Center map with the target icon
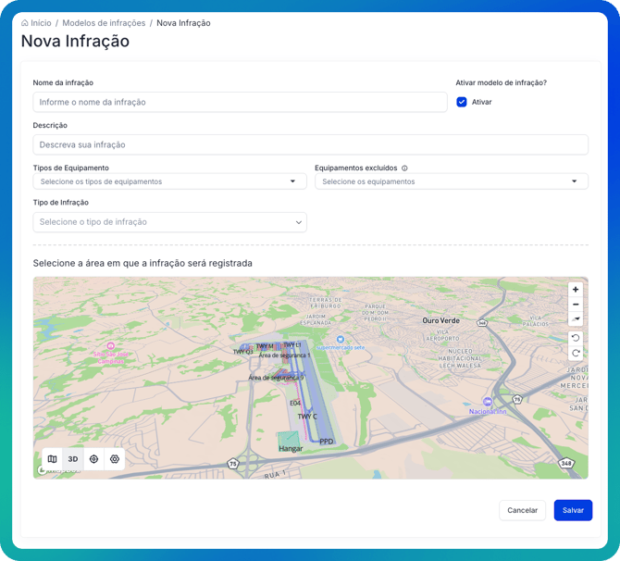The image size is (620, 561). tap(93, 459)
